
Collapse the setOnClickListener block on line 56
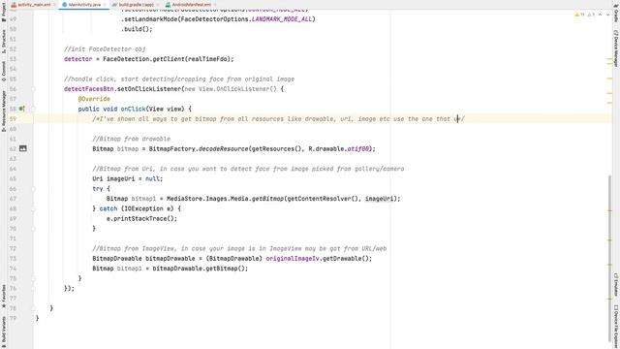34,89
